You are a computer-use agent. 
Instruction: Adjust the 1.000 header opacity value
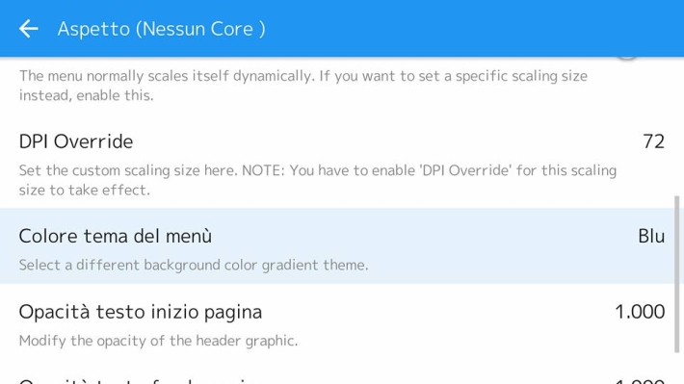tap(640, 312)
